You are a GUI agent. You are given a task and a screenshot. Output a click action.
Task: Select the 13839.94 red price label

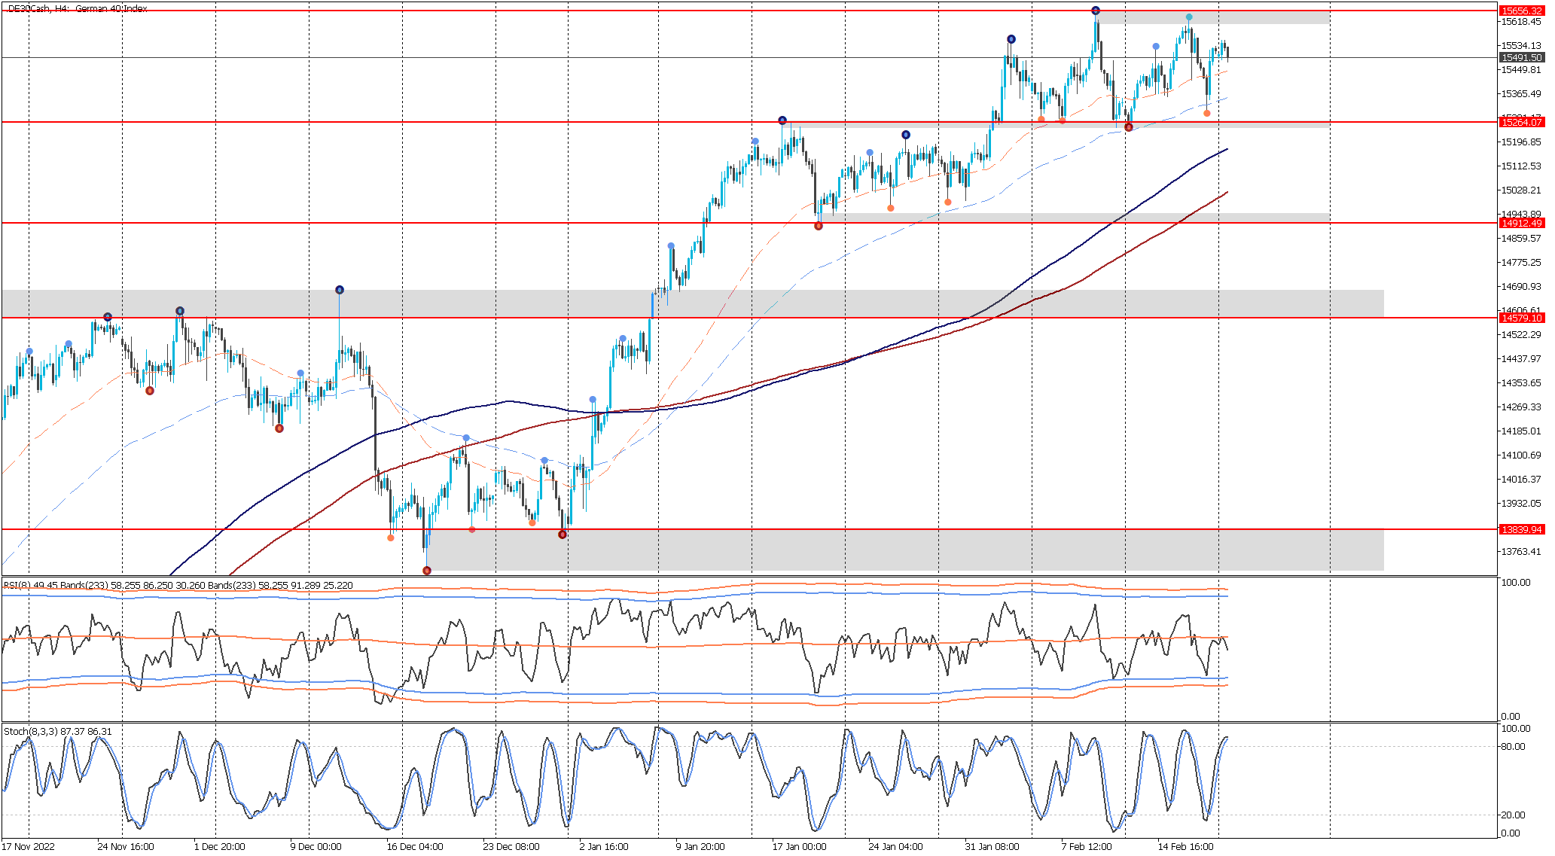point(1521,529)
